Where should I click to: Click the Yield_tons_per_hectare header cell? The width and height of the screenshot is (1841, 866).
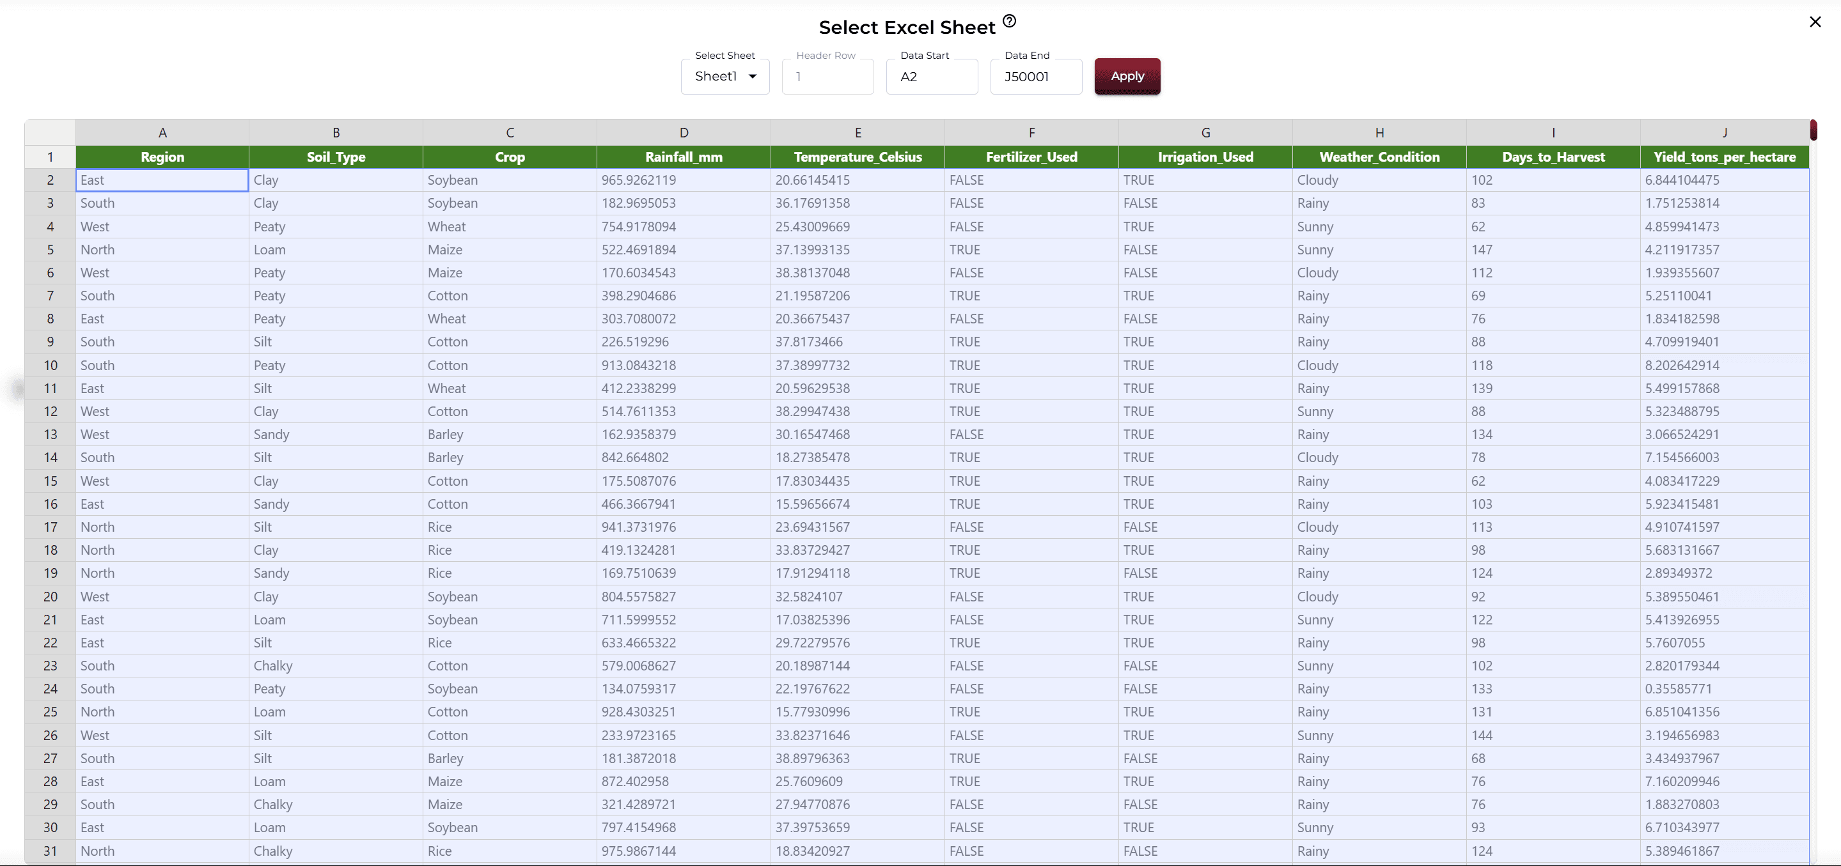(1725, 157)
